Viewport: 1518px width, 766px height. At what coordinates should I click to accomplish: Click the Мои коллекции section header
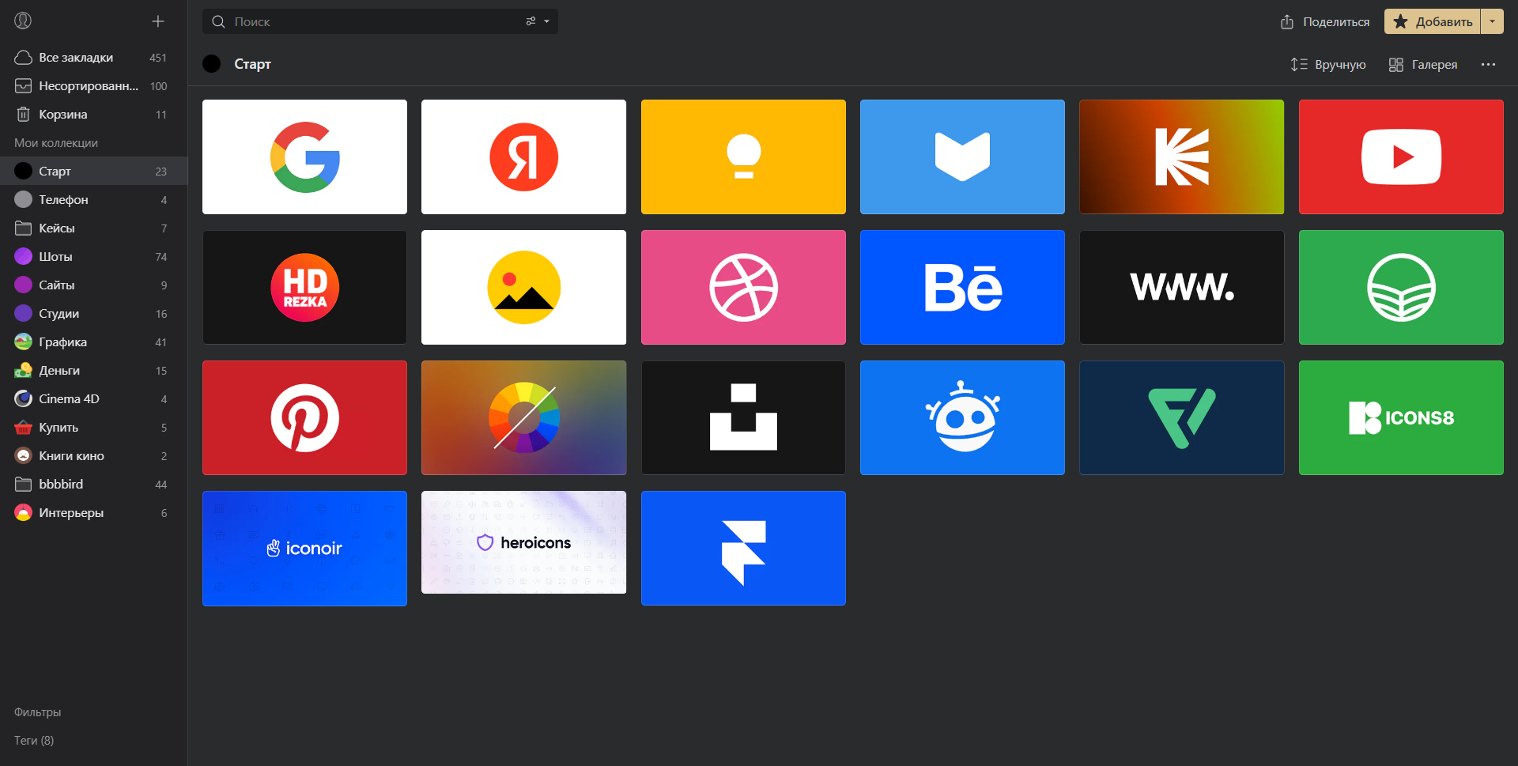point(56,142)
